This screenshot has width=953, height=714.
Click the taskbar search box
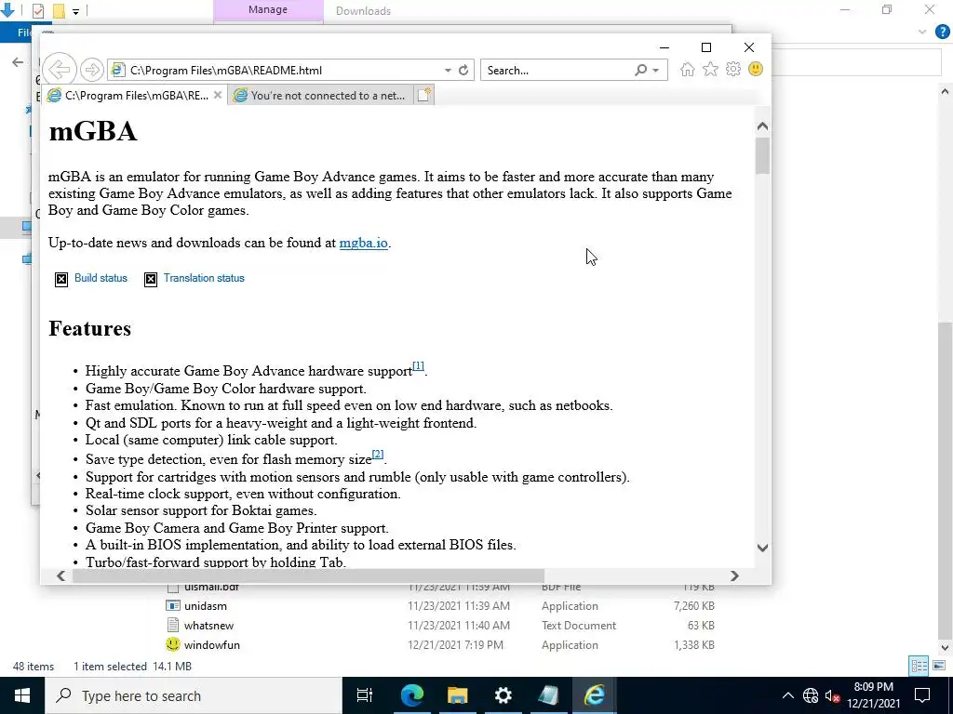click(194, 695)
